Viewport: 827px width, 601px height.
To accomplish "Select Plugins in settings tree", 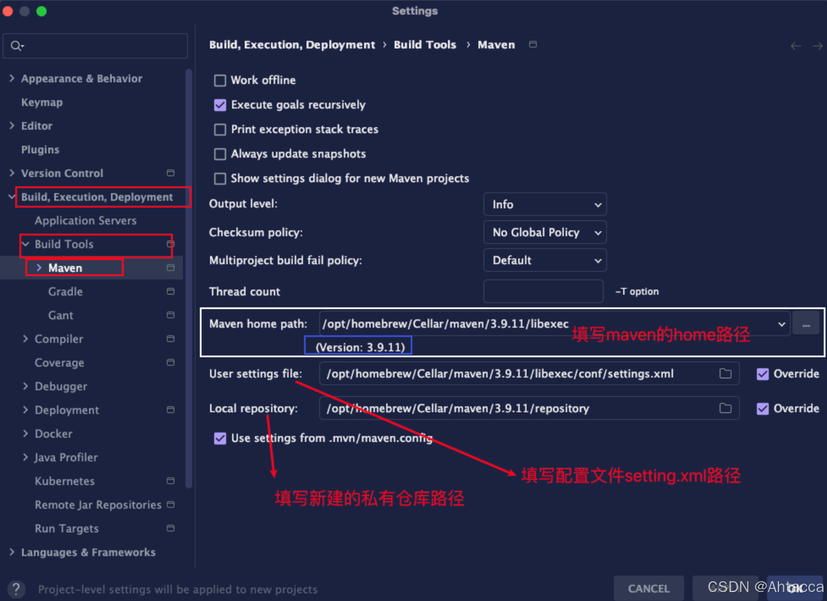I will click(40, 150).
